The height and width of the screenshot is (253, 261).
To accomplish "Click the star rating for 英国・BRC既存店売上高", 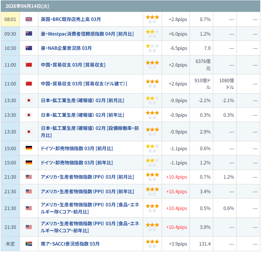I will click(152, 19).
